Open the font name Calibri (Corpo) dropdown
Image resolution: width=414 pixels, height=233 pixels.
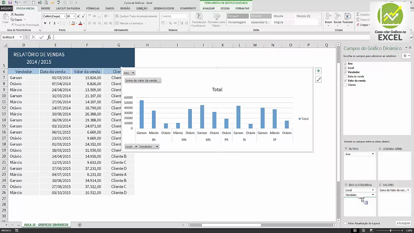tap(65, 16)
